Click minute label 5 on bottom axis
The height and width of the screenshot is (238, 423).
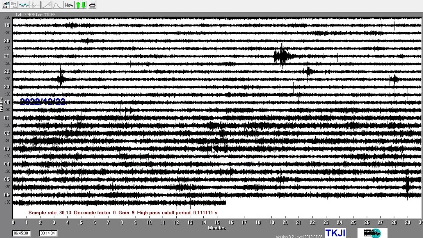(x=81, y=222)
